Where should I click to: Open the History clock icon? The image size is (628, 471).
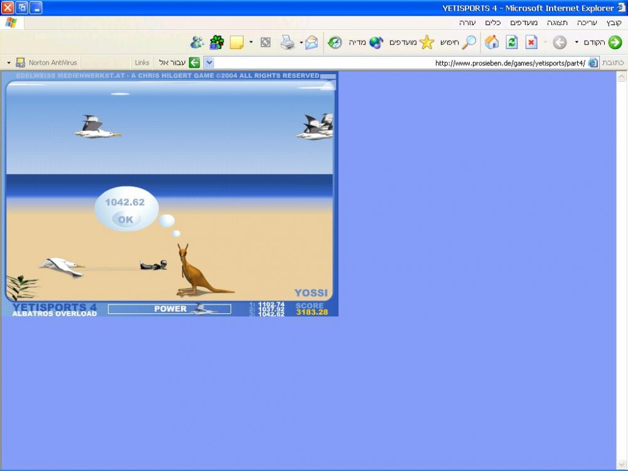click(335, 42)
